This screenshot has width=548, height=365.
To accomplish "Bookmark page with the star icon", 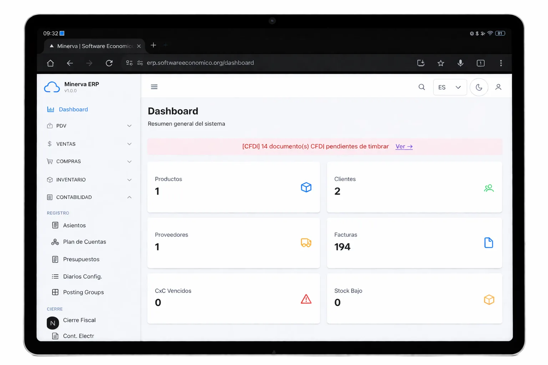I will 441,63.
